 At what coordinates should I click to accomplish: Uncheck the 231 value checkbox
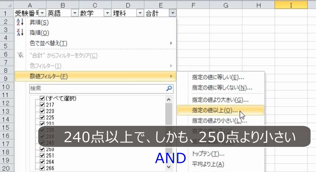point(42,124)
